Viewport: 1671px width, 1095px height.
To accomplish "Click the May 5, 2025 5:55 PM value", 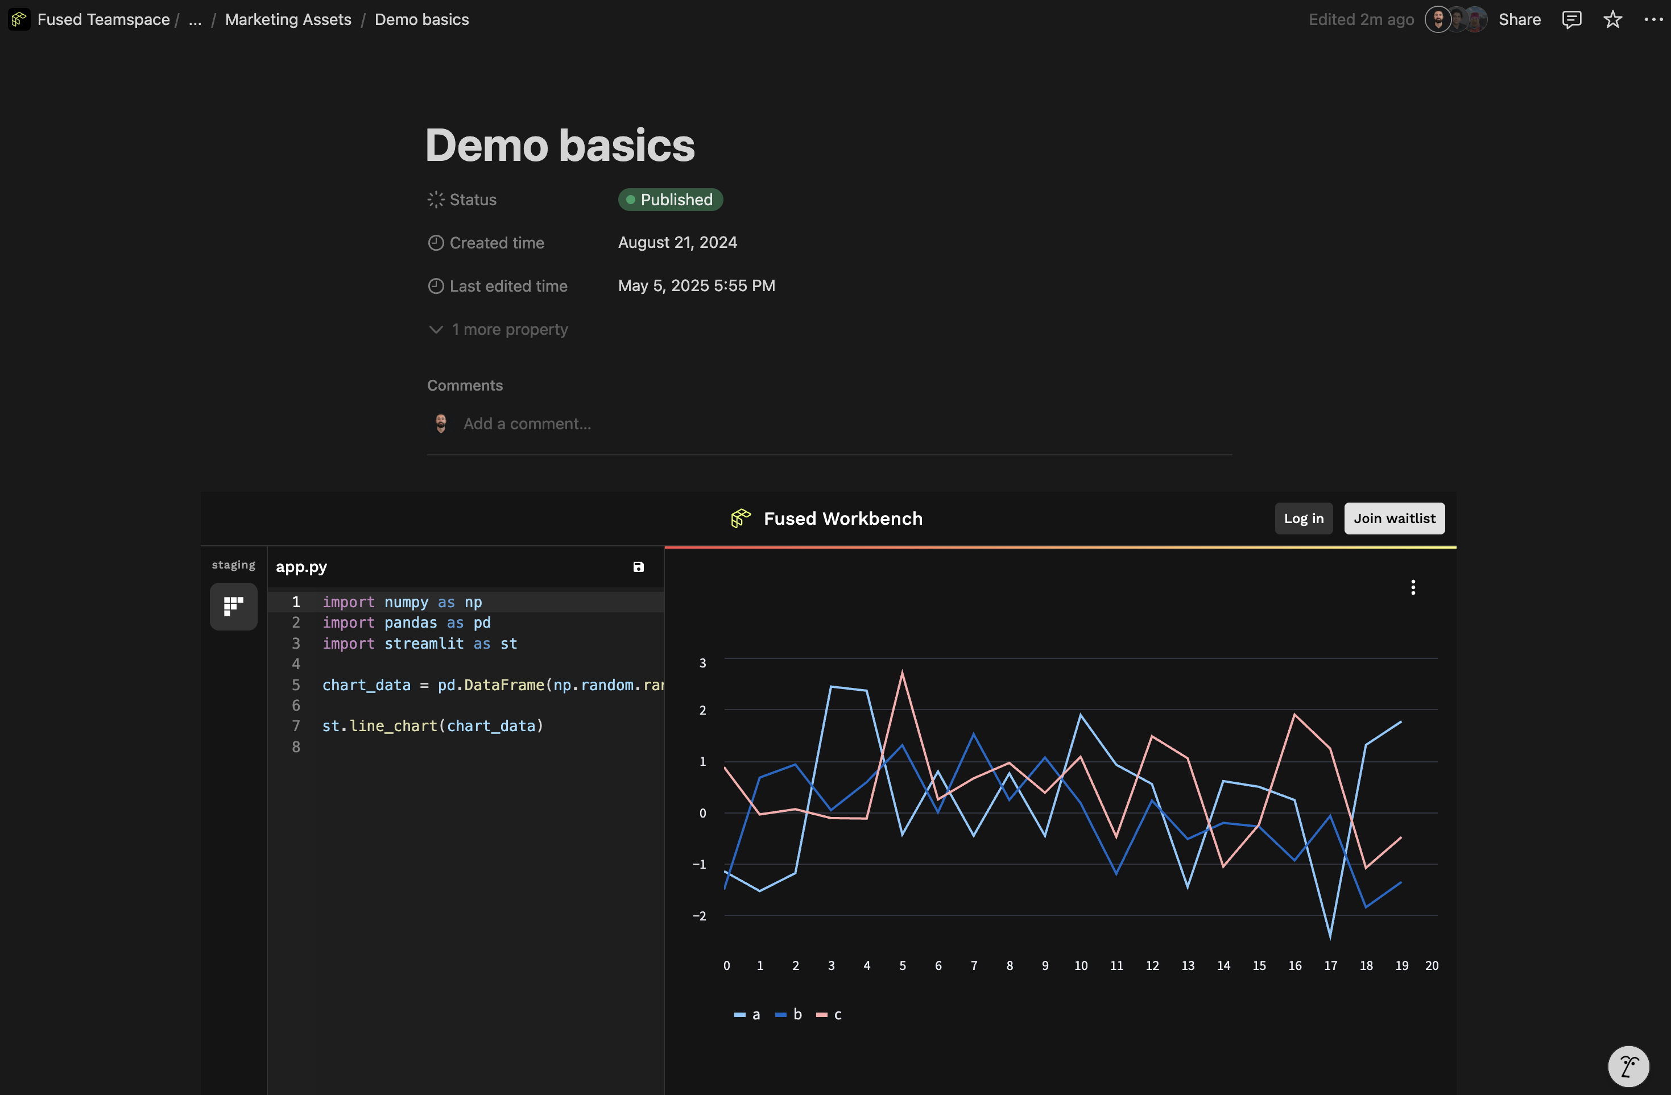I will (x=697, y=285).
